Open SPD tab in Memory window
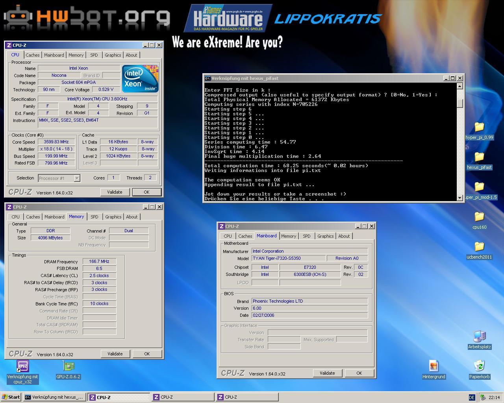The height and width of the screenshot is (403, 504). [94, 217]
